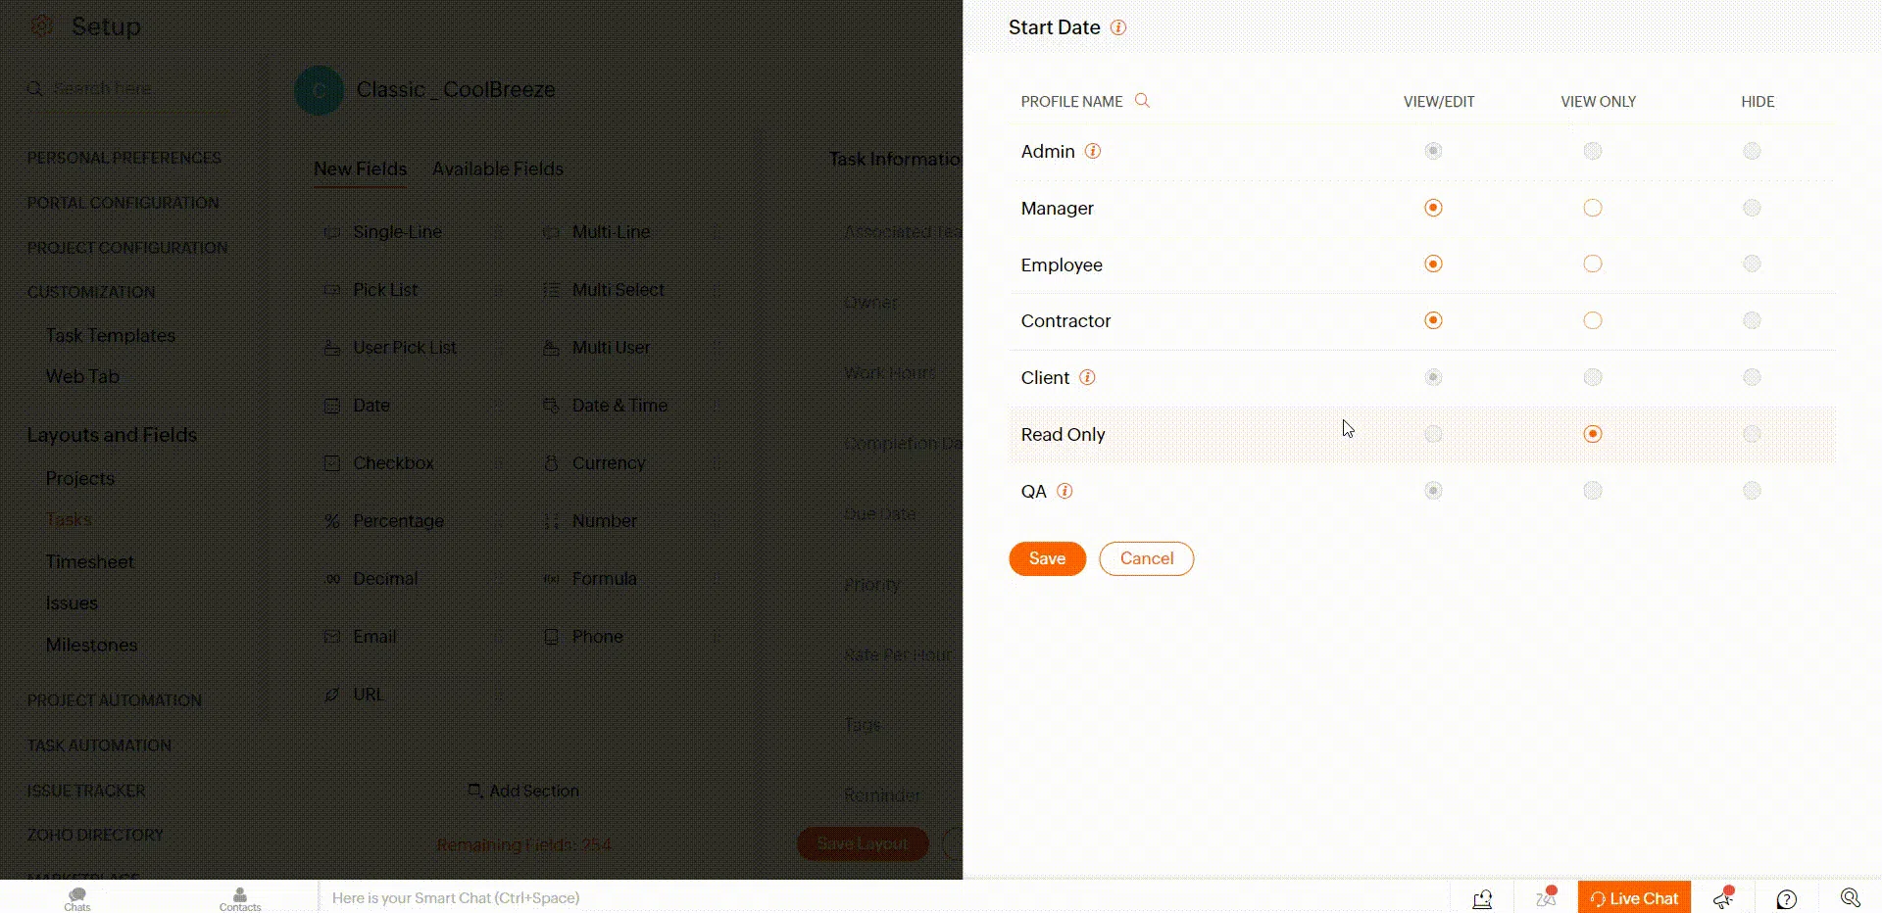Save the field permission changes
1882x913 pixels.
1047,558
